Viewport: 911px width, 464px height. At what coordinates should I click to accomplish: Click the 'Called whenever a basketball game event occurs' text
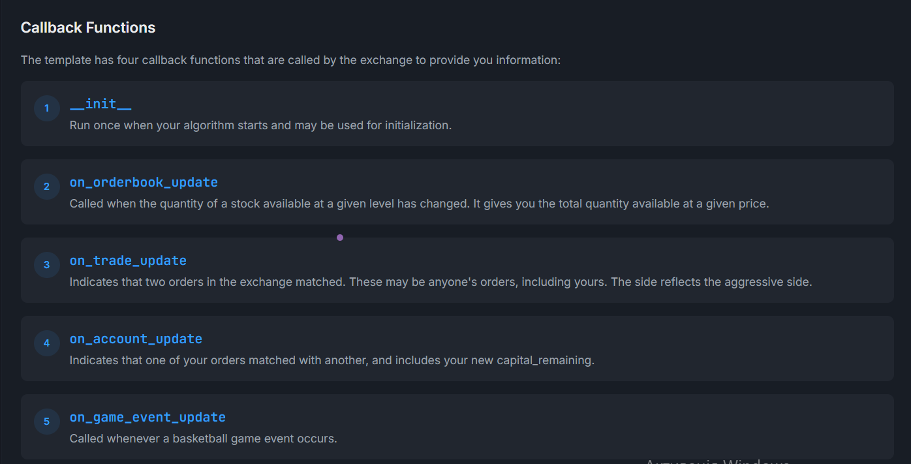pyautogui.click(x=203, y=439)
